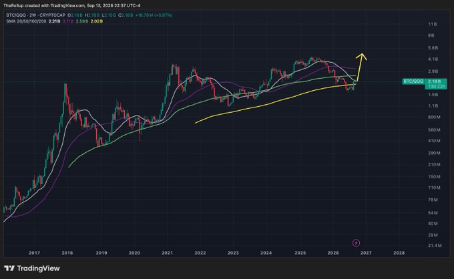Click the 410M price axis label
This screenshot has width=454, height=279.
434,141
